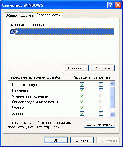Screen dimensions: 123x147
Task: Click the Отмена button
Action: (82, 140)
